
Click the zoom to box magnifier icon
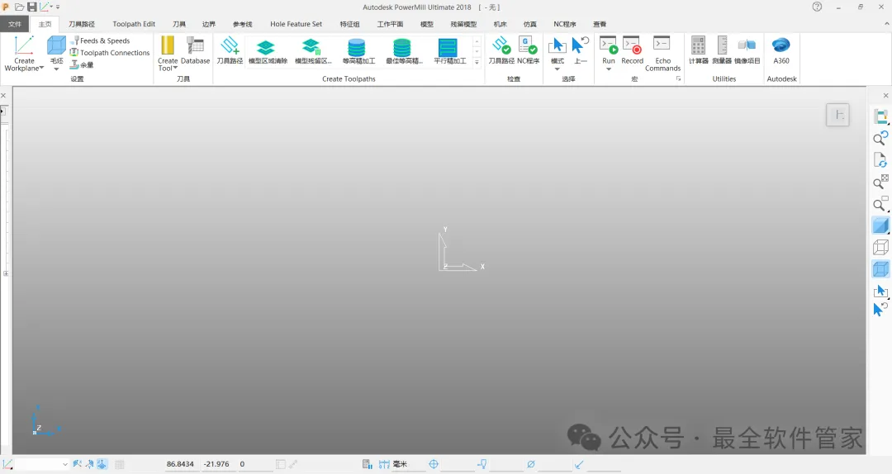880,204
